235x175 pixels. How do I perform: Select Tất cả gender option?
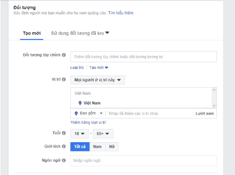[80, 146]
